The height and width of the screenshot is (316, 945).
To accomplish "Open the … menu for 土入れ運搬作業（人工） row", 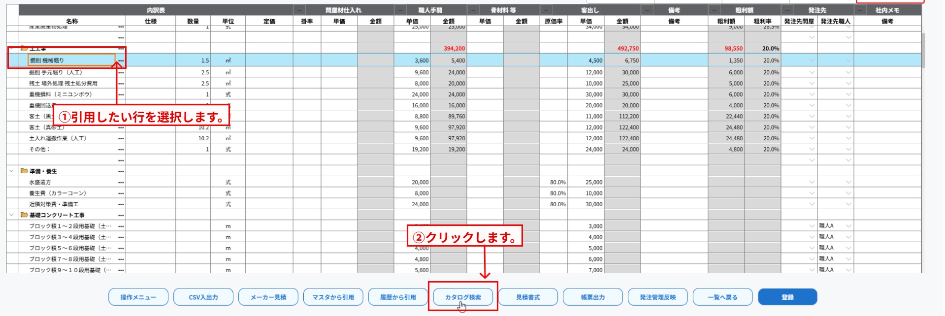I will 121,139.
